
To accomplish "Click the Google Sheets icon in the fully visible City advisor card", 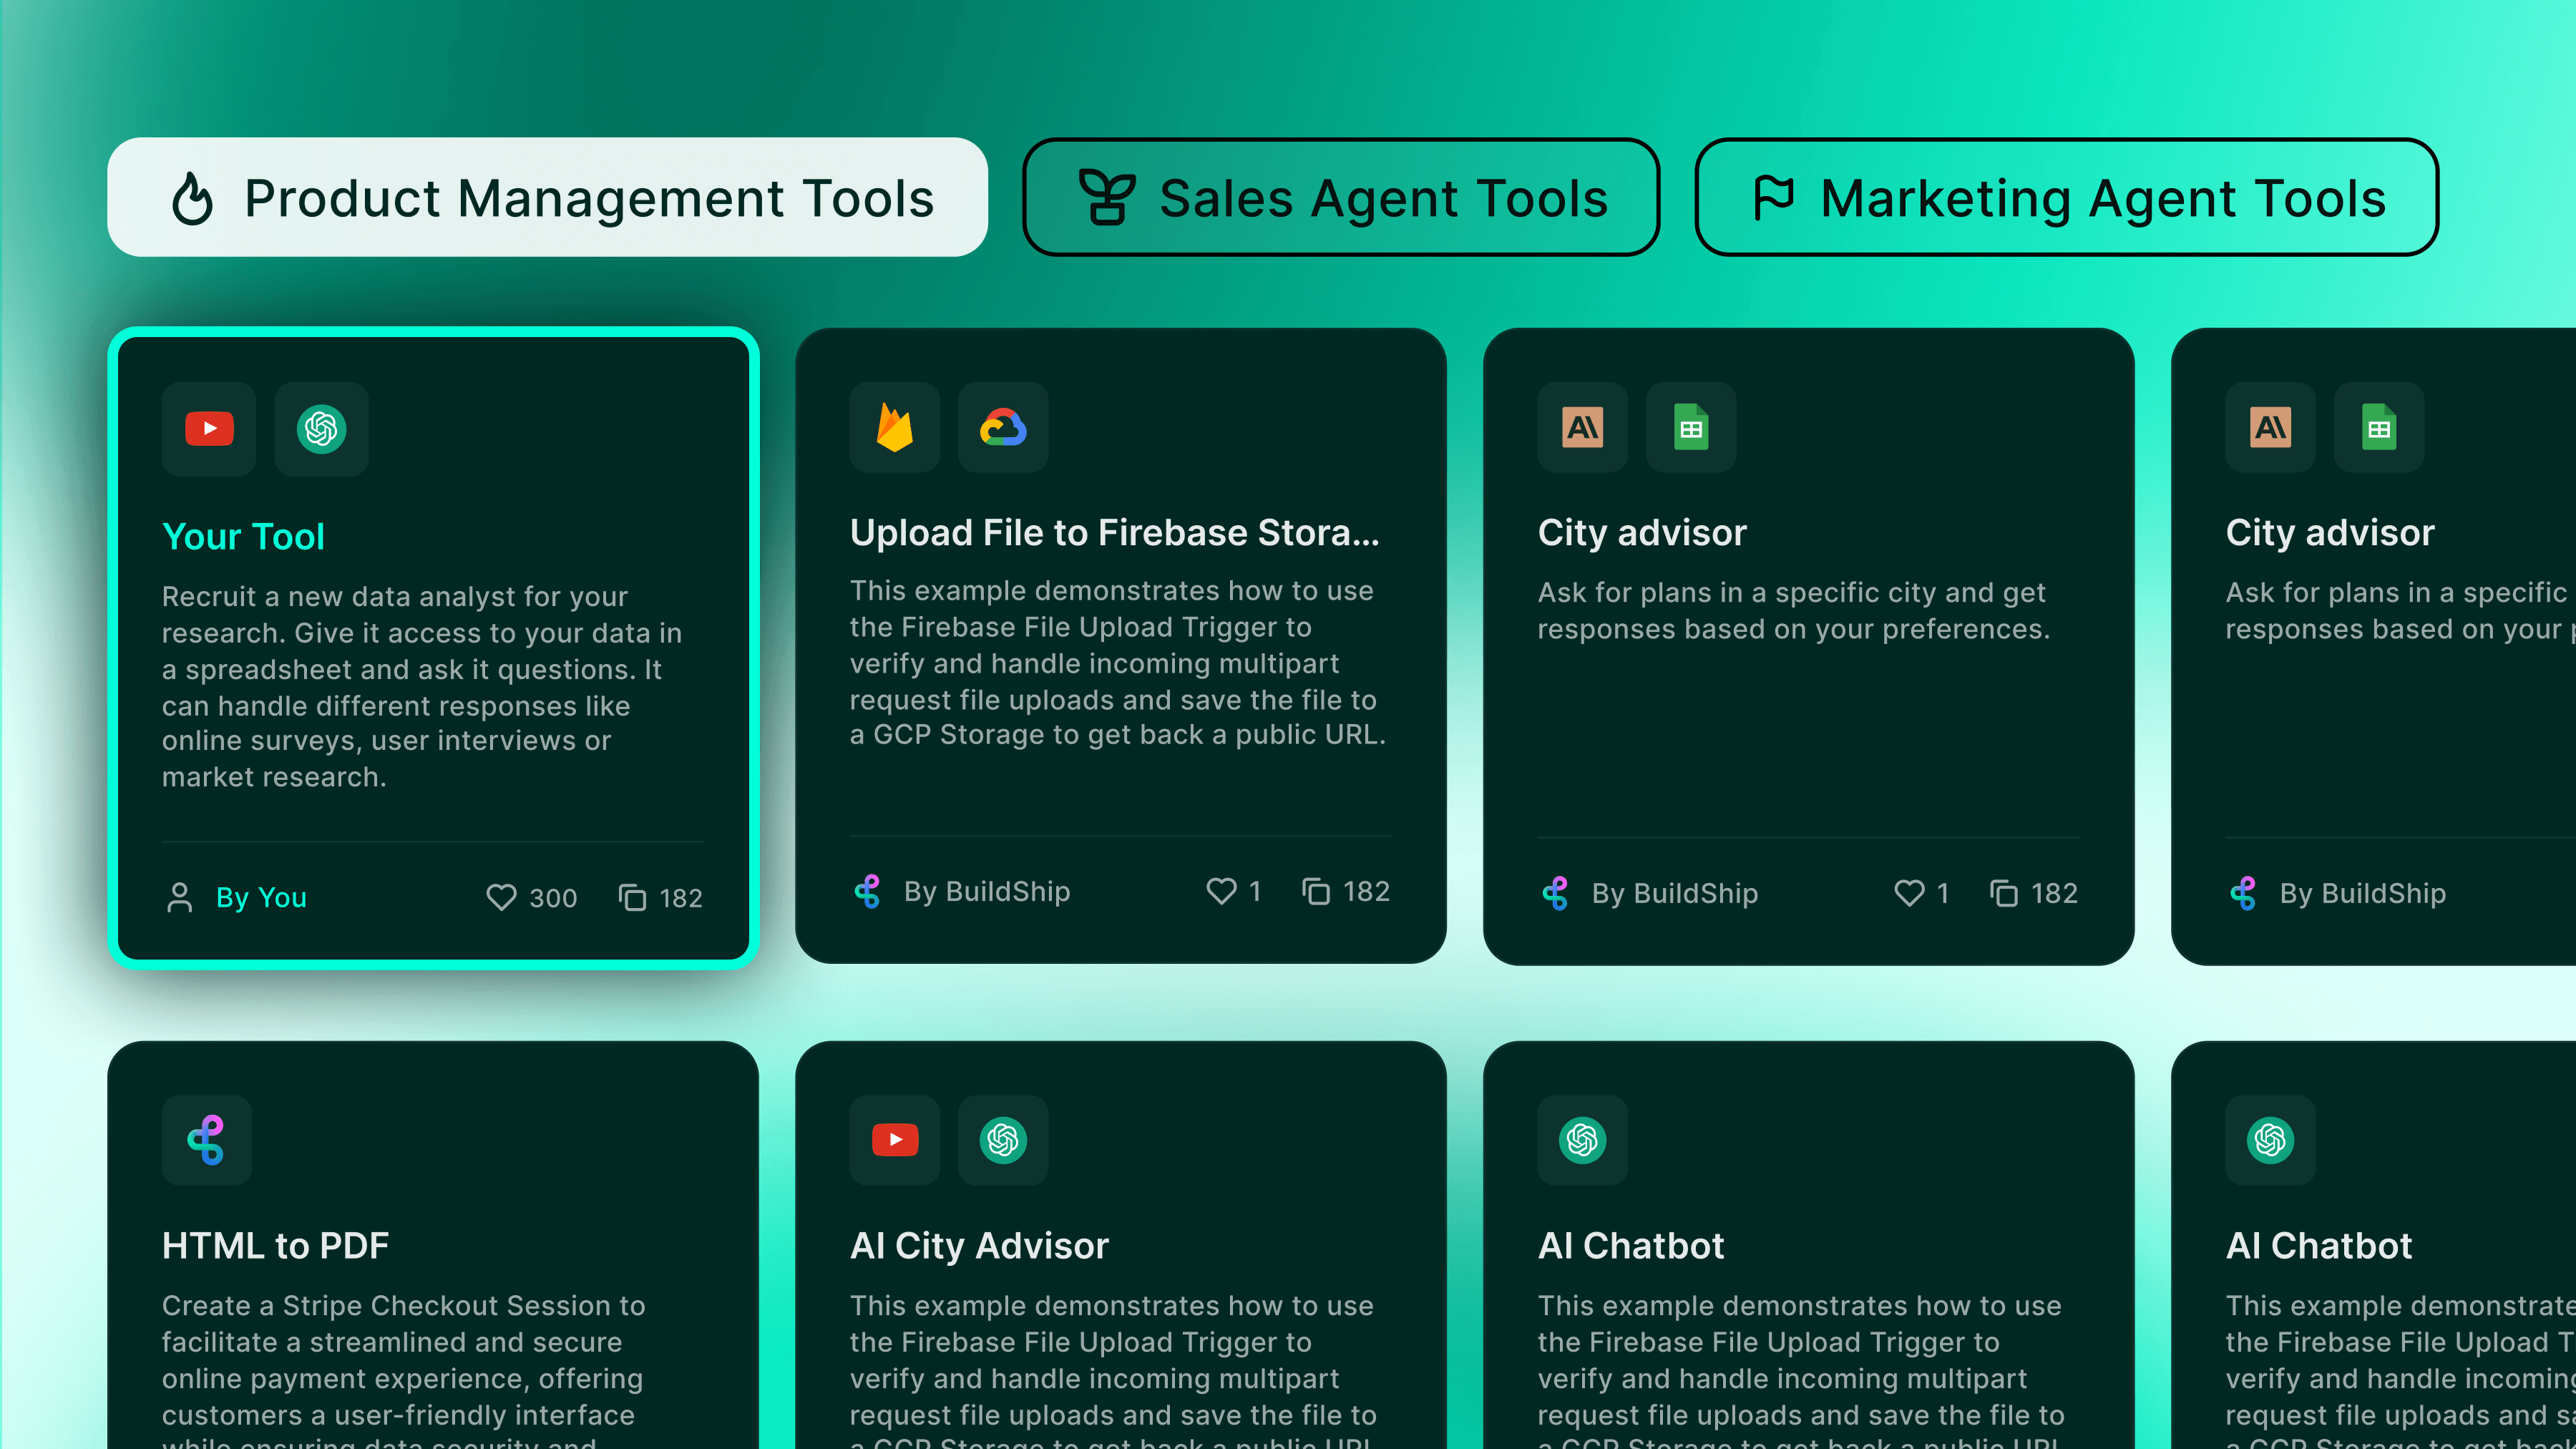I will click(1691, 428).
